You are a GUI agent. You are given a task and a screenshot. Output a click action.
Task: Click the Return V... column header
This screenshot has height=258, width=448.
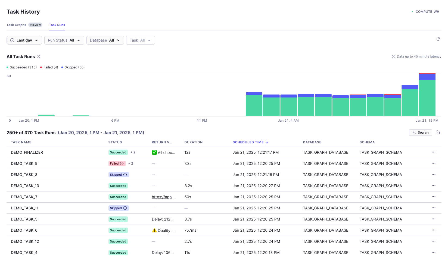point(162,142)
